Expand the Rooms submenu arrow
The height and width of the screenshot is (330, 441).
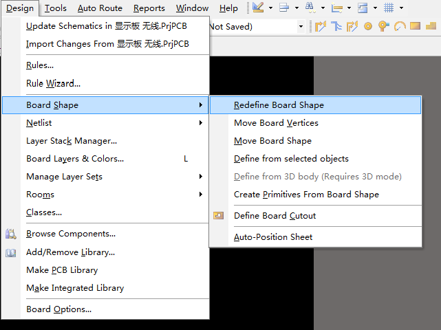200,195
